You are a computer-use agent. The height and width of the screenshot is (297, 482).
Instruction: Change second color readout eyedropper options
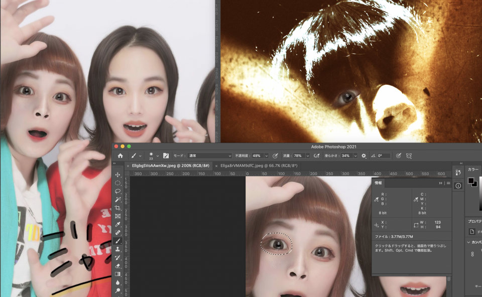[x=416, y=199]
